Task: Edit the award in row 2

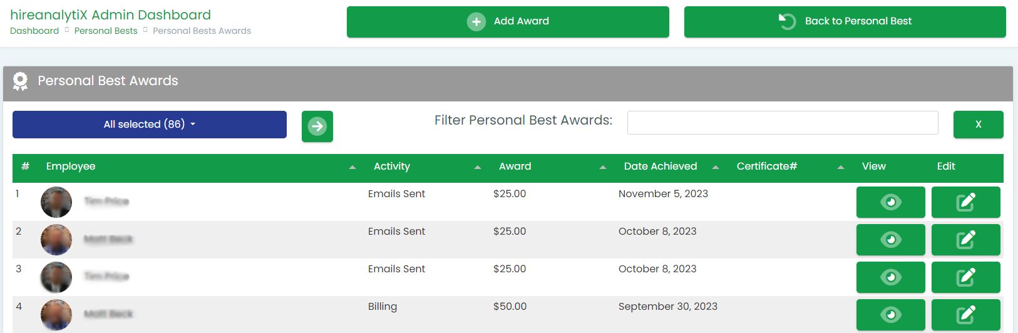Action: click(965, 240)
